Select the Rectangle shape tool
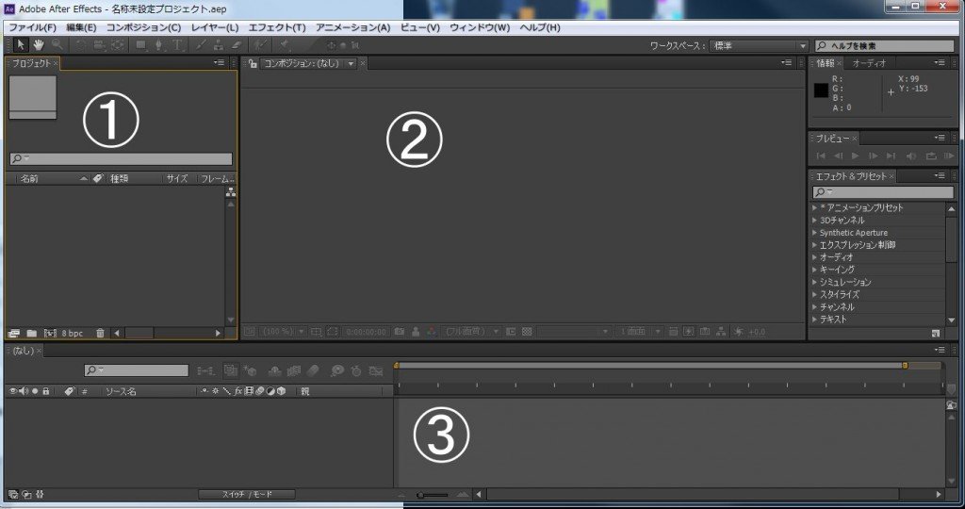Screen dimensions: 965x509 point(141,45)
